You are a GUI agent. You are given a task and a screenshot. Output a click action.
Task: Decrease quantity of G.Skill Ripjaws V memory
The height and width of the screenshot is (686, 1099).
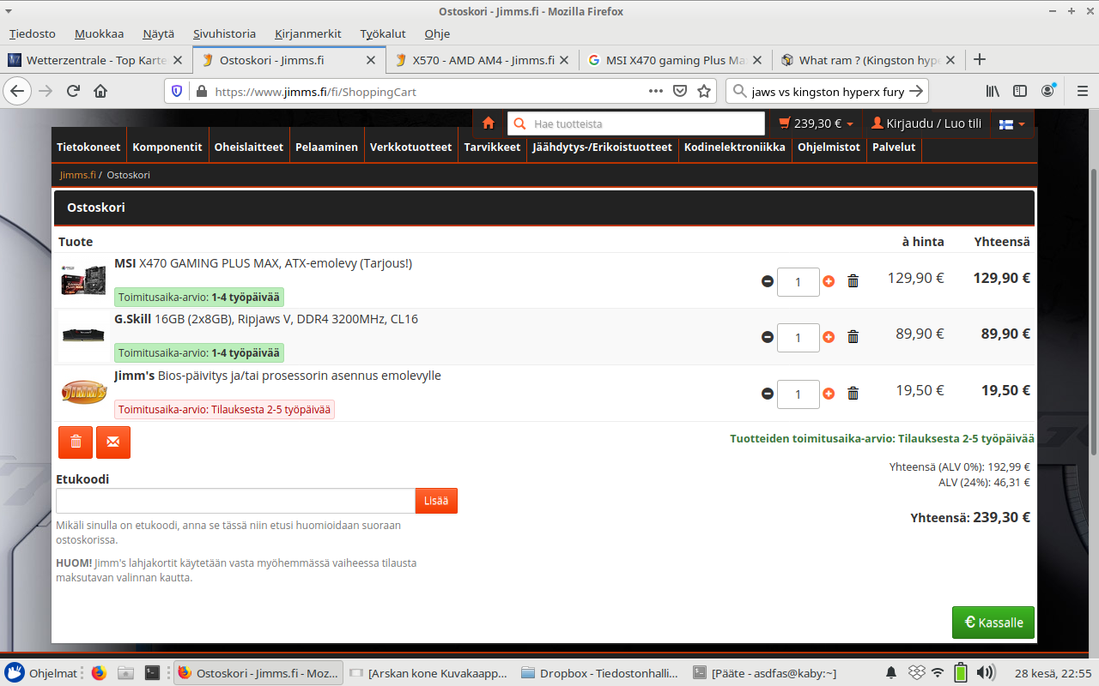tap(768, 337)
